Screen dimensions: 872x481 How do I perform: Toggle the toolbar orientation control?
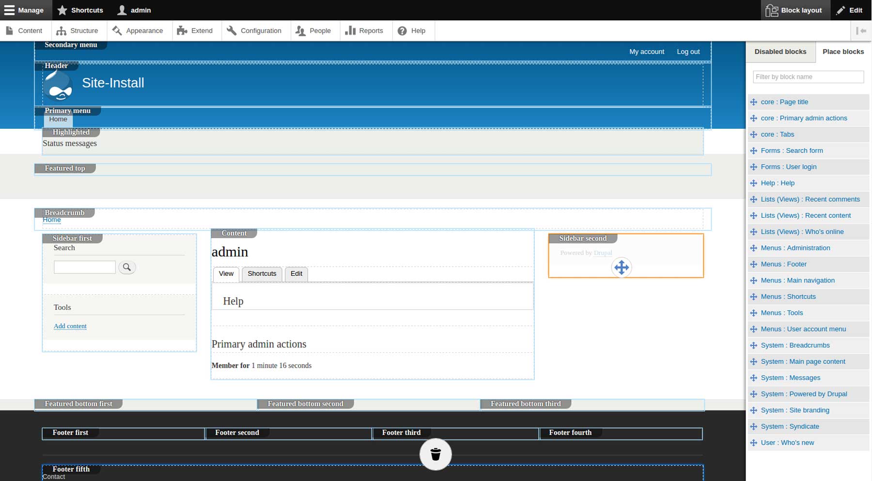(862, 30)
